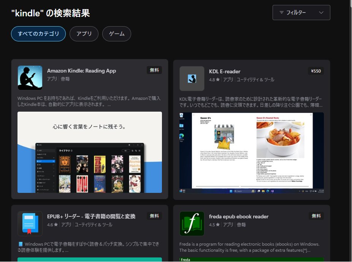Click the ¥550 price badge
Viewport: 352px width, 262px height.
pos(316,71)
